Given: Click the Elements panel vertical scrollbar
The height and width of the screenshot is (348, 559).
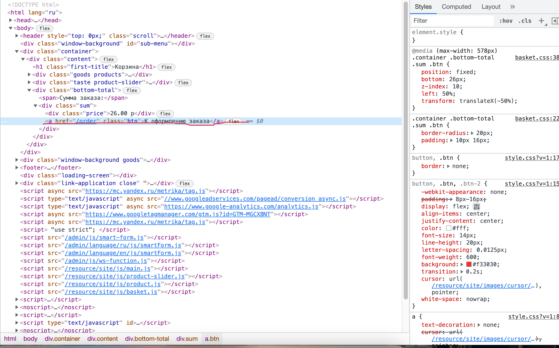Looking at the screenshot, I should 406,150.
